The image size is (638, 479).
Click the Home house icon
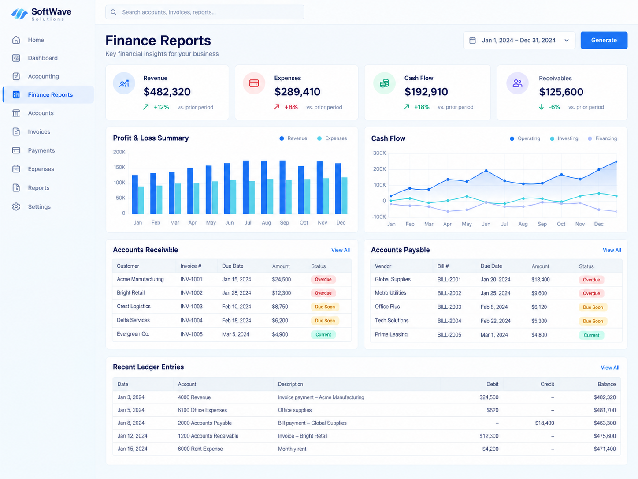click(x=16, y=40)
